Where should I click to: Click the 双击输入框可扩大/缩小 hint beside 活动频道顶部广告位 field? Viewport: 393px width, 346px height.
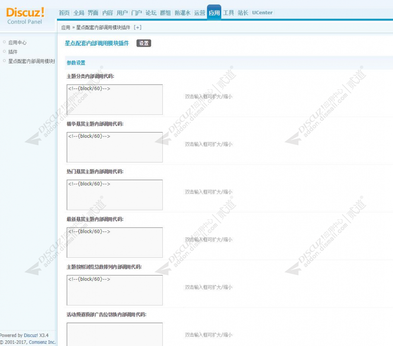tap(209, 335)
